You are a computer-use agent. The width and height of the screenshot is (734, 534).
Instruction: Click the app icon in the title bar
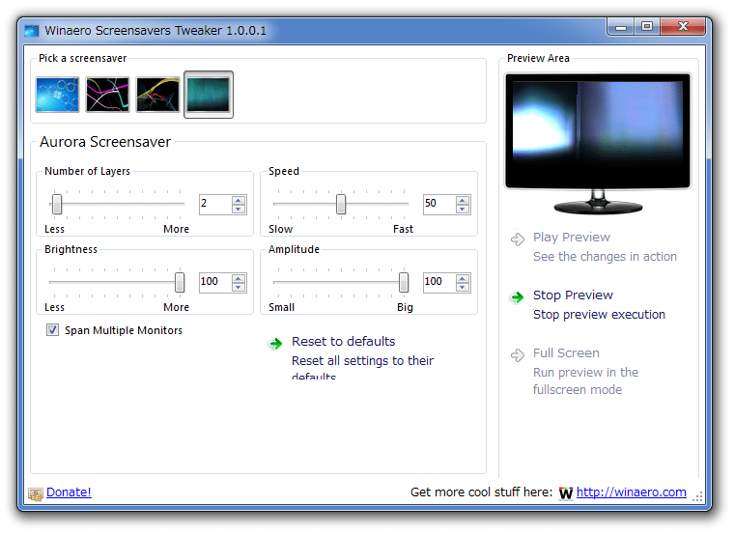[x=32, y=31]
